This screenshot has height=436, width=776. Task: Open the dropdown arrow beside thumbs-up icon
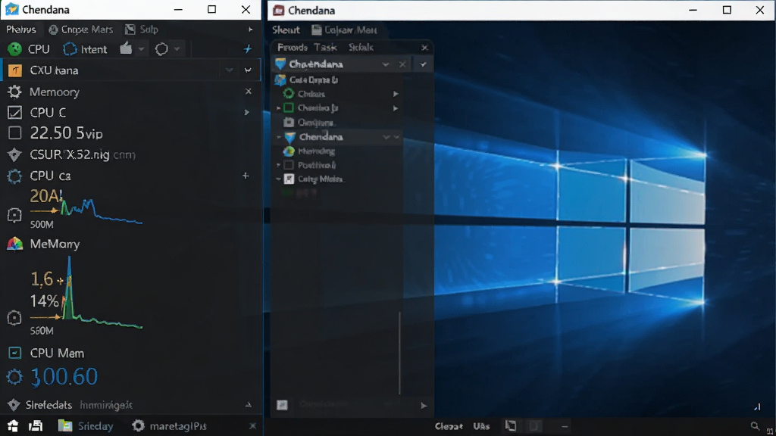141,49
